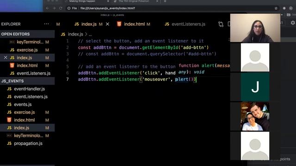Image resolution: width=296 pixels, height=166 pixels.
Task: Click index.js breadcrumb in editor
Action: [x=75, y=34]
